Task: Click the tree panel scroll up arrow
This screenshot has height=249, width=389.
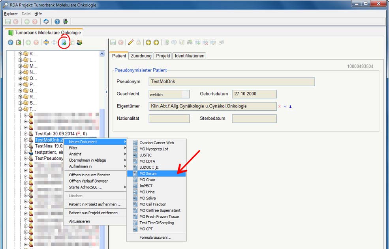Action: 102,54
